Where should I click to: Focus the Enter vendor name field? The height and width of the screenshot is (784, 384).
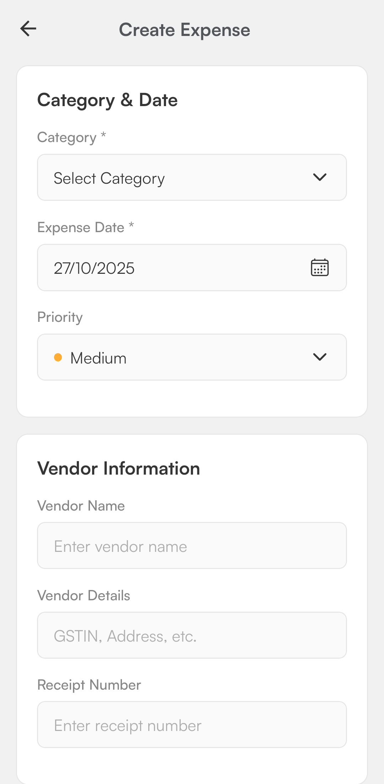[x=192, y=545]
